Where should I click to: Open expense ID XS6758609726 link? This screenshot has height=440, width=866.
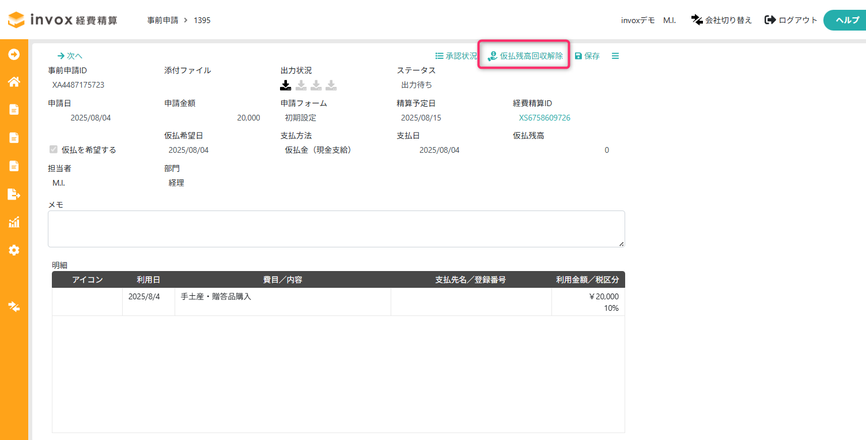click(x=544, y=118)
